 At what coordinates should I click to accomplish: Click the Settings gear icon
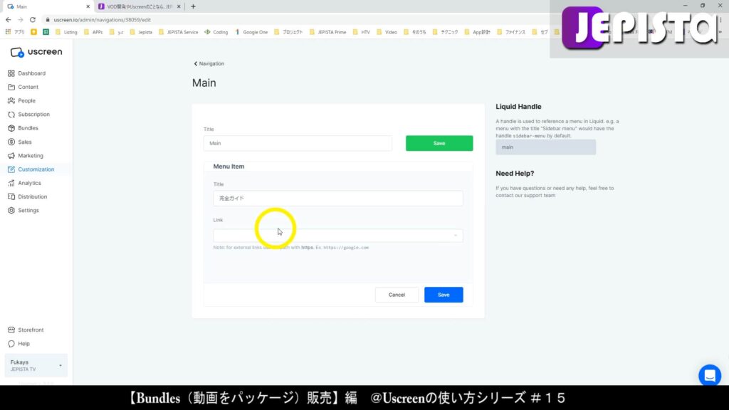[x=11, y=211]
